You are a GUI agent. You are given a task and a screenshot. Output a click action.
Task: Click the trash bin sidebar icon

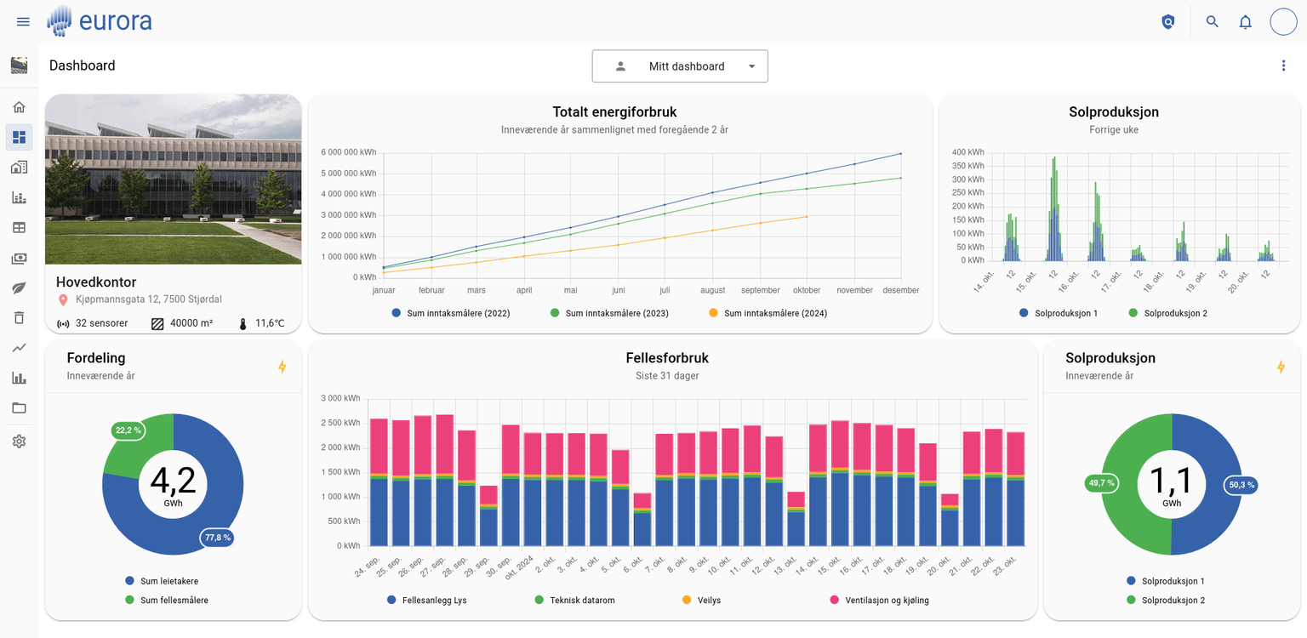(19, 317)
